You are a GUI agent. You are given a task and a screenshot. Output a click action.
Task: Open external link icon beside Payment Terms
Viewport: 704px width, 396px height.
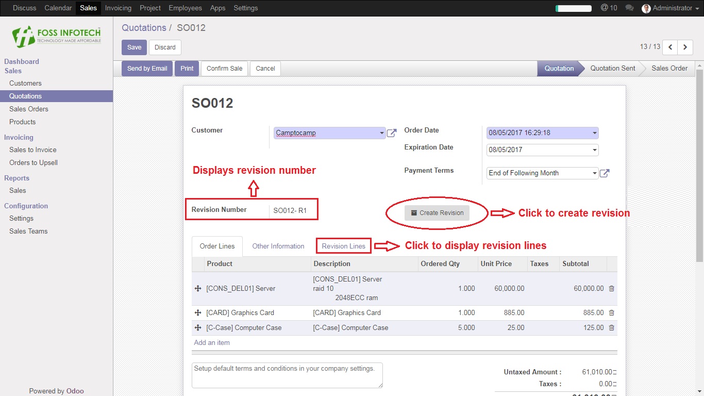605,173
